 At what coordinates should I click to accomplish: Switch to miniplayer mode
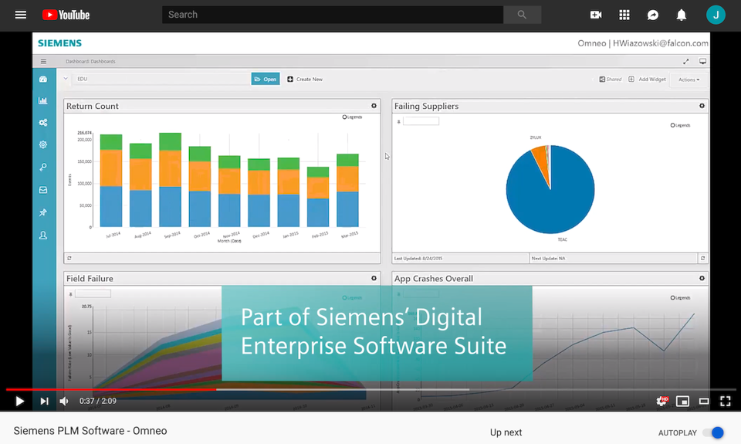(x=682, y=401)
